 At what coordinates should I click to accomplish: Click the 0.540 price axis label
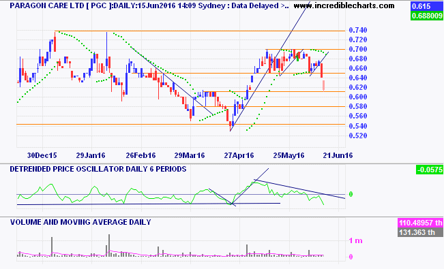(358, 126)
